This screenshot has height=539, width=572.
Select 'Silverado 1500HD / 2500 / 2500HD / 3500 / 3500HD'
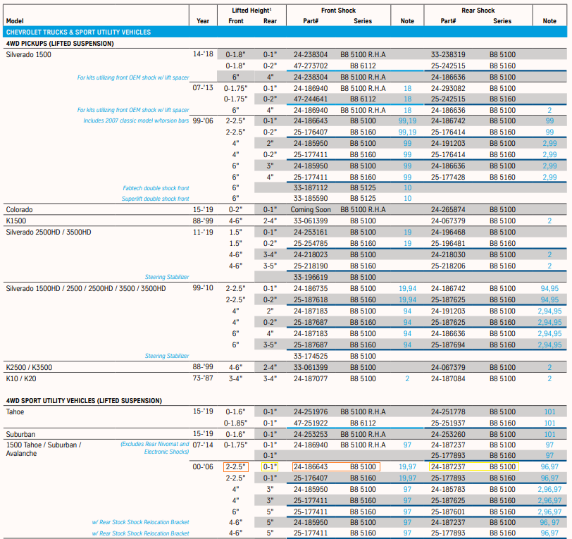tap(86, 289)
